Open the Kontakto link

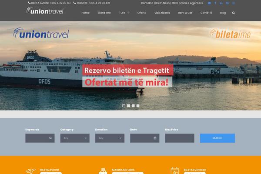coord(147,3)
